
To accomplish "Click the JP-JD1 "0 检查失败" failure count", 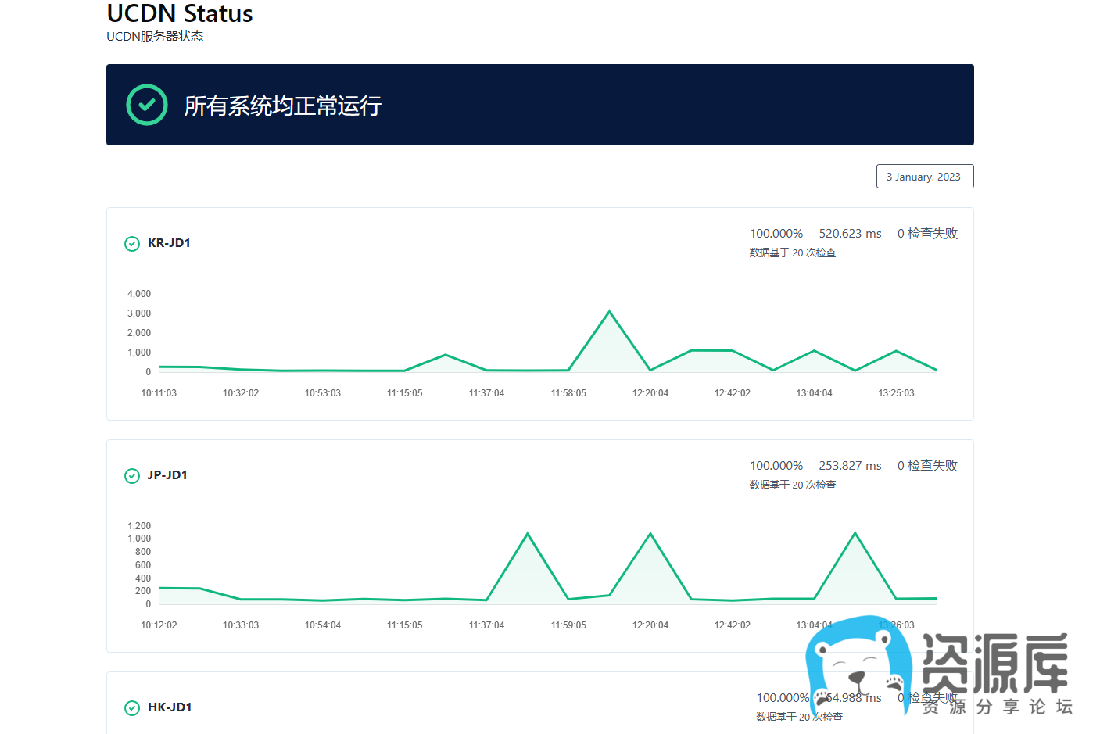I will click(927, 466).
